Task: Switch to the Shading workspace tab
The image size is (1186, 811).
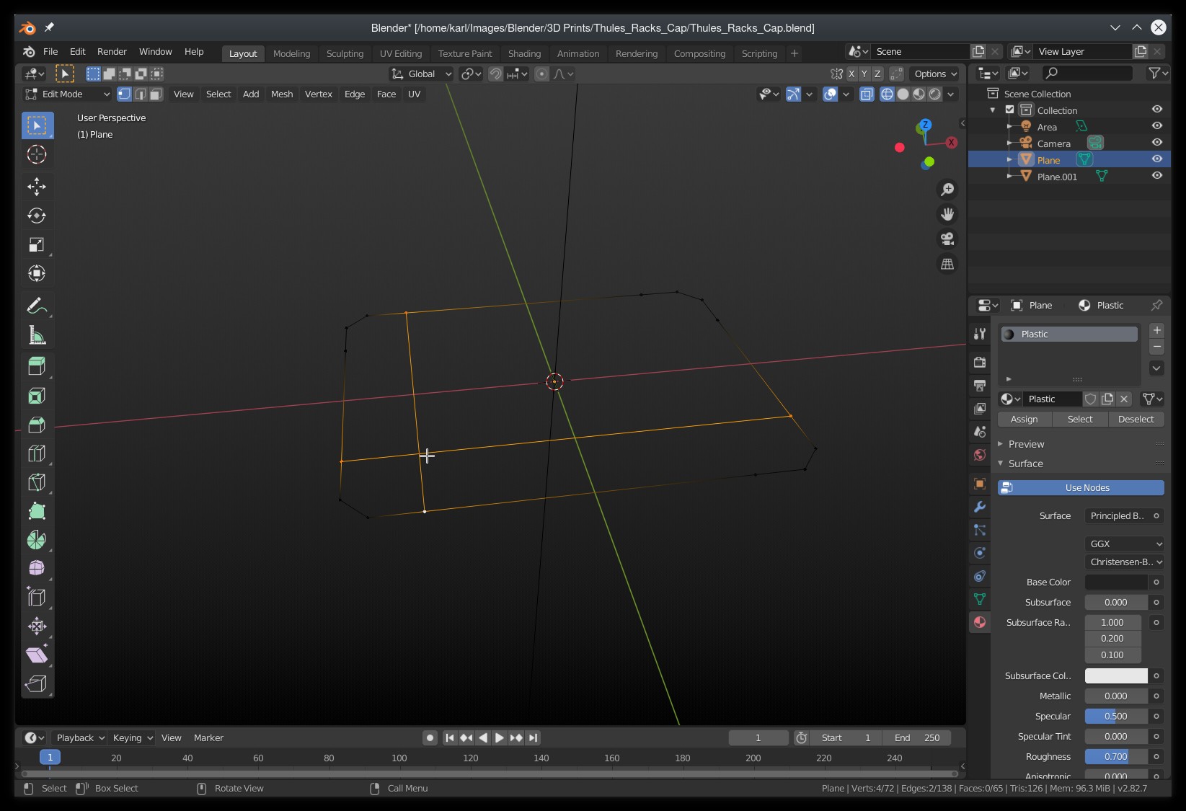Action: [524, 53]
